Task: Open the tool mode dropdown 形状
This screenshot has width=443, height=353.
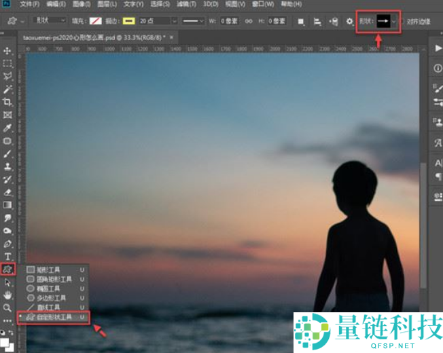Action: (x=50, y=20)
